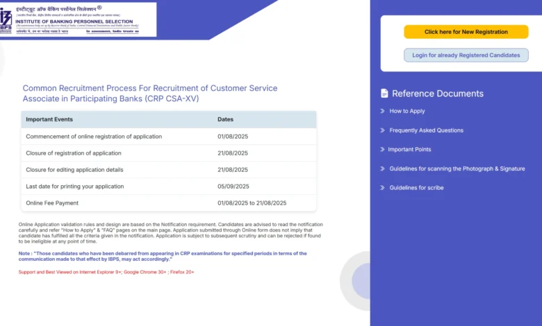Click chevron icon beside How to Apply
This screenshot has width=542, height=326.
[382, 111]
